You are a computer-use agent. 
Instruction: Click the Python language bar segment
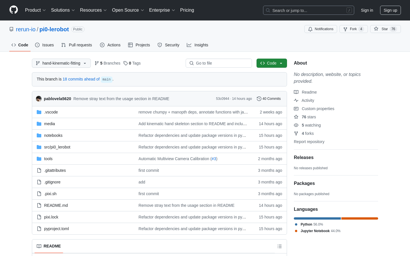point(317,218)
